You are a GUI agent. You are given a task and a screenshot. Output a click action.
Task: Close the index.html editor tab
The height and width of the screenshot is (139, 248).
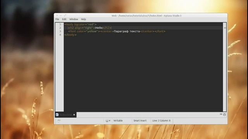74,115
